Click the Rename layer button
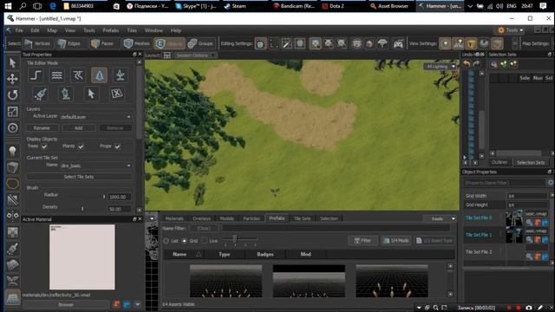This screenshot has width=555, height=312. click(x=42, y=128)
